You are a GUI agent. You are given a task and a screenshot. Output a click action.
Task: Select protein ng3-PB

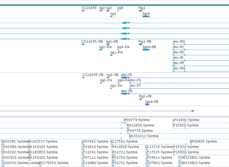[112, 75]
